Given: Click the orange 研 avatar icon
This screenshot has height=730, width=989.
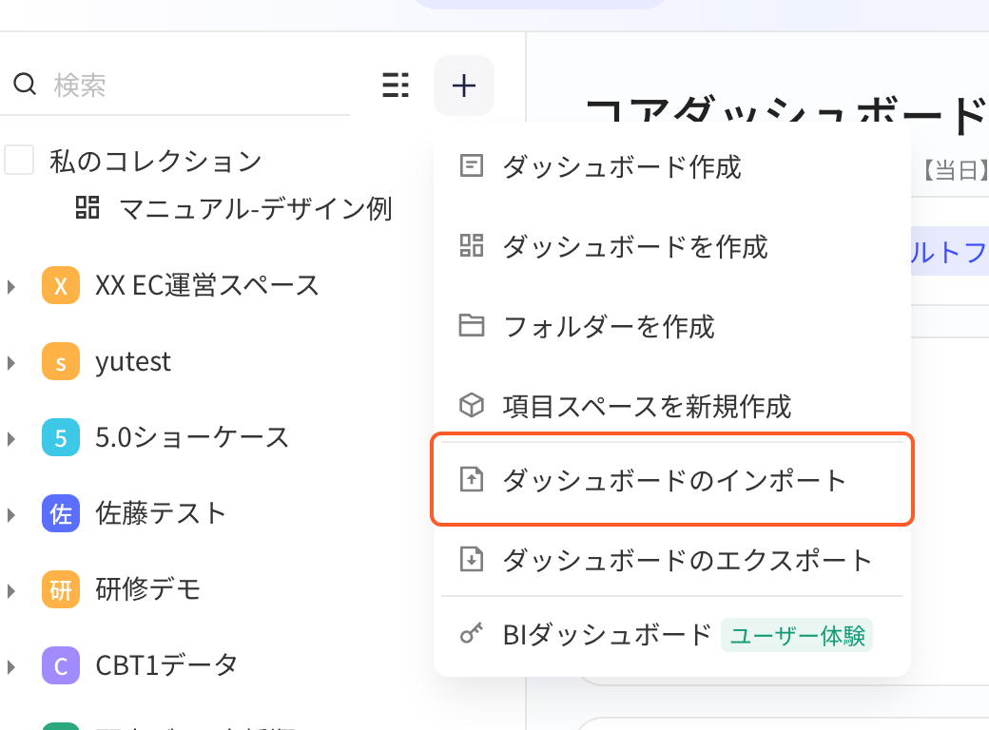Looking at the screenshot, I should (61, 589).
